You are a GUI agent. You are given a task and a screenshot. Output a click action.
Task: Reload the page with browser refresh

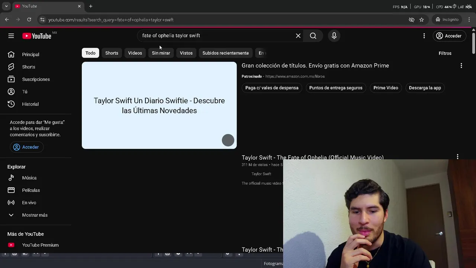(29, 20)
